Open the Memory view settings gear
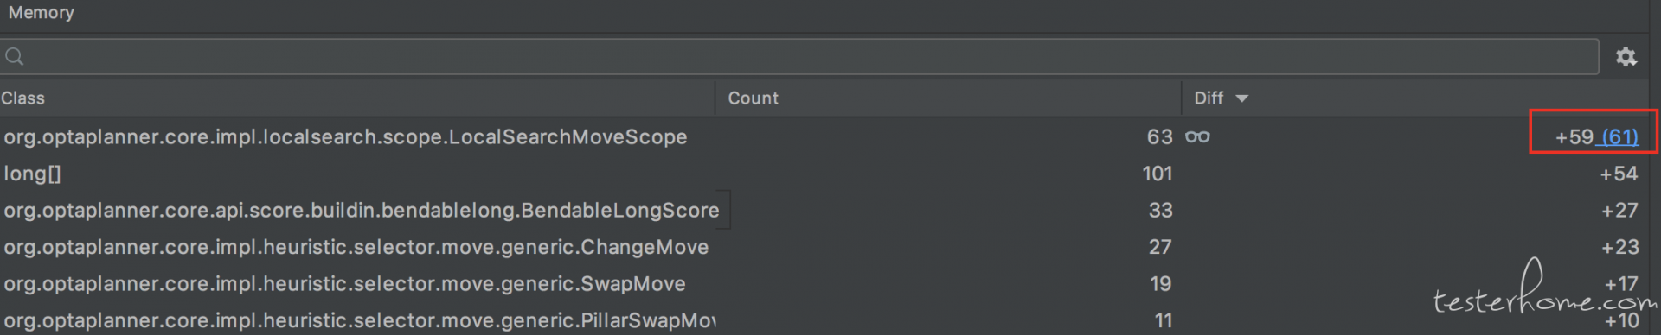Viewport: 1661px width, 335px height. [1626, 57]
